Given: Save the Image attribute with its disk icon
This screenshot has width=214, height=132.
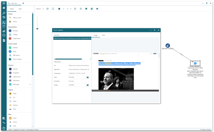Looking at the screenshot, I should 87,85.
